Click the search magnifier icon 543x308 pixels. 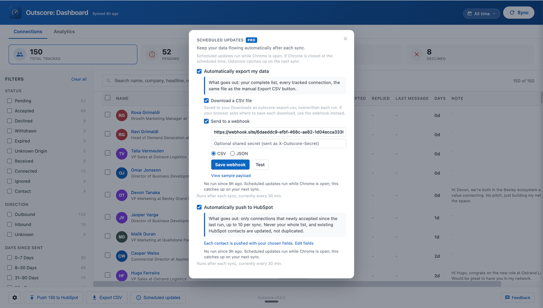tap(109, 81)
